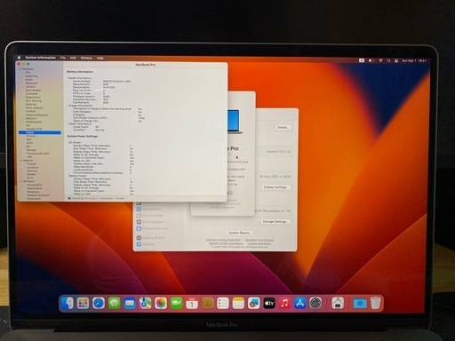The width and height of the screenshot is (455, 341).
Task: Select Camera in the Hardware list
Action: (x=30, y=87)
